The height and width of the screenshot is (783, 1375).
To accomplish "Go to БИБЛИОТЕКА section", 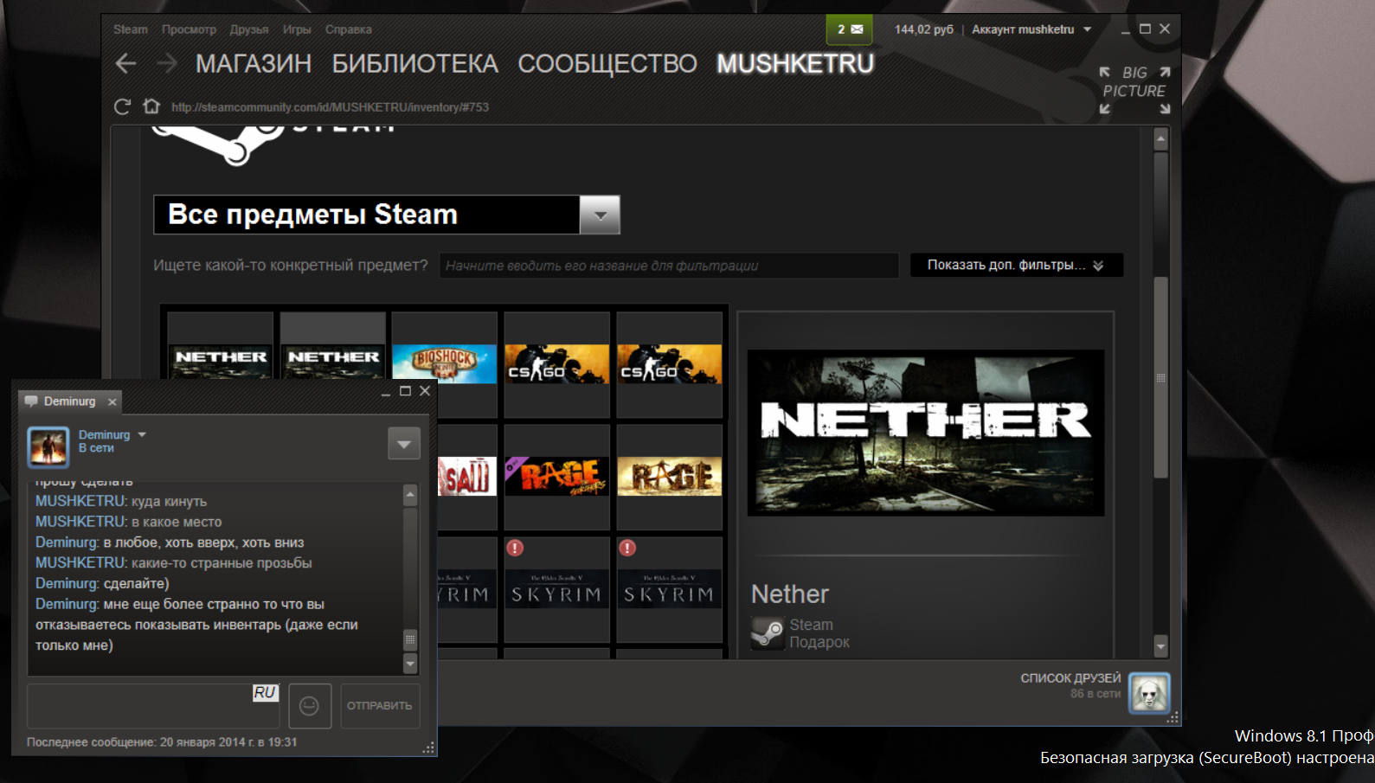I will (x=415, y=63).
